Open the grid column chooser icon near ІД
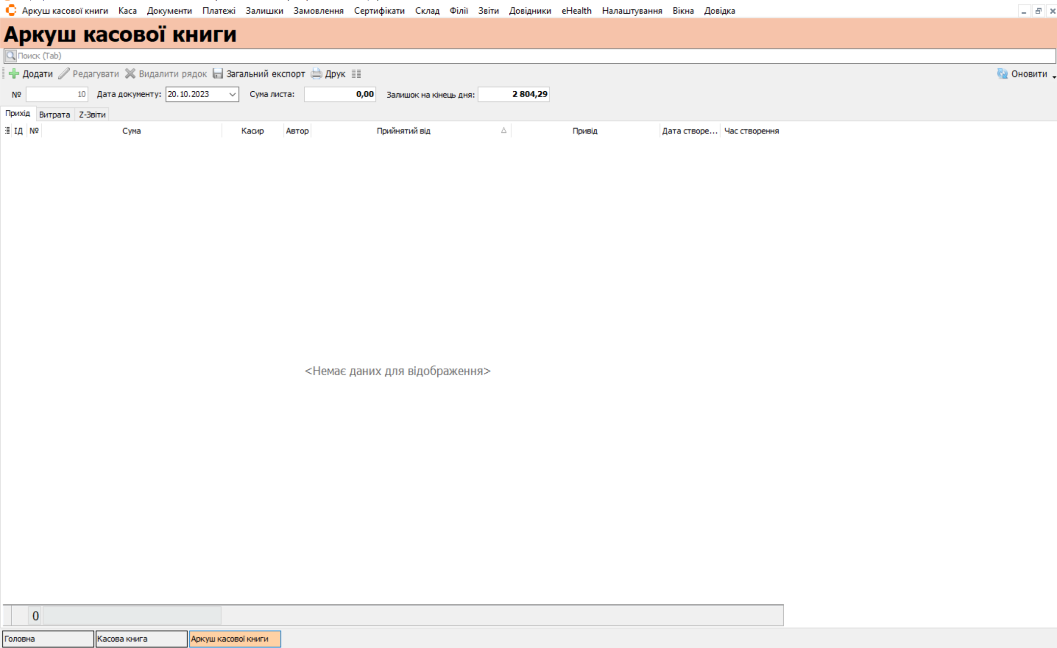The width and height of the screenshot is (1057, 648). pos(7,130)
